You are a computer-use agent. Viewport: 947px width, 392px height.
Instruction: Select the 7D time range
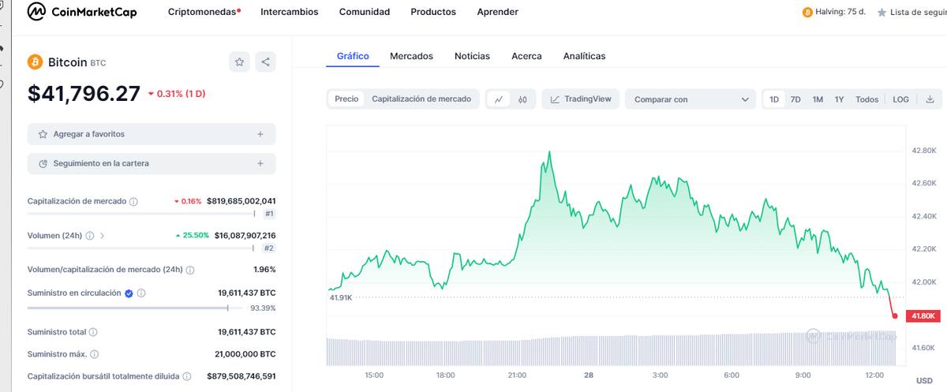pyautogui.click(x=795, y=99)
